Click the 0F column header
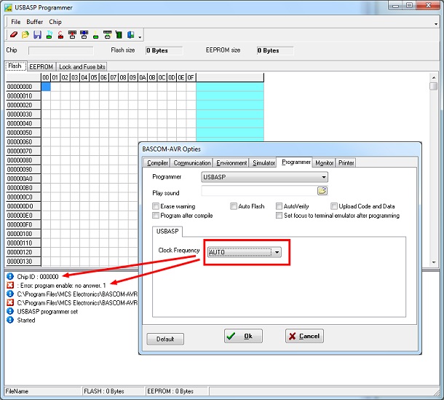 (x=191, y=77)
